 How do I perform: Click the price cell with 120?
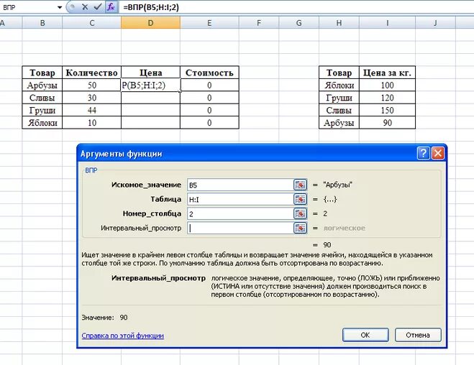pyautogui.click(x=387, y=98)
